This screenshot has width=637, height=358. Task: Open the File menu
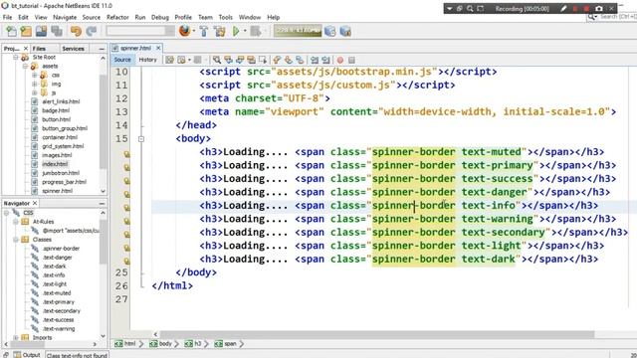tap(7, 17)
